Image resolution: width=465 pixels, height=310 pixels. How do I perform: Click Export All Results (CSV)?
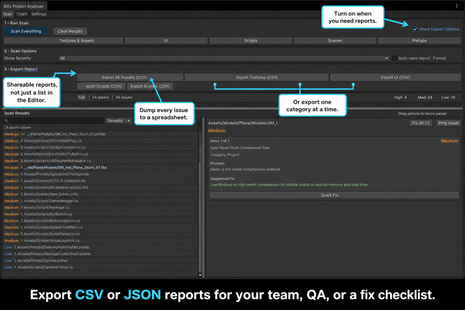coord(130,77)
